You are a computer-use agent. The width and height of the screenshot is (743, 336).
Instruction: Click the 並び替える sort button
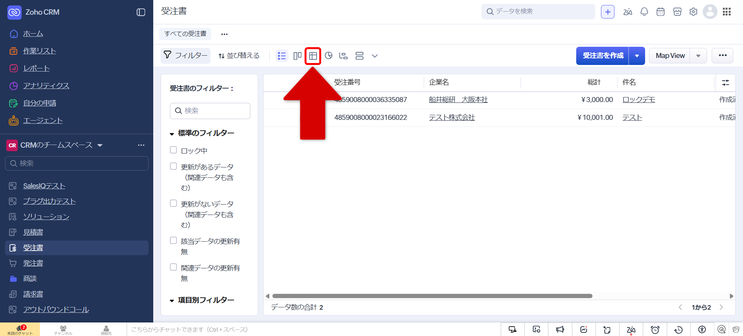coord(239,56)
